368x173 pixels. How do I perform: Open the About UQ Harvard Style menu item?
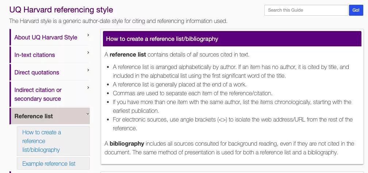46,37
